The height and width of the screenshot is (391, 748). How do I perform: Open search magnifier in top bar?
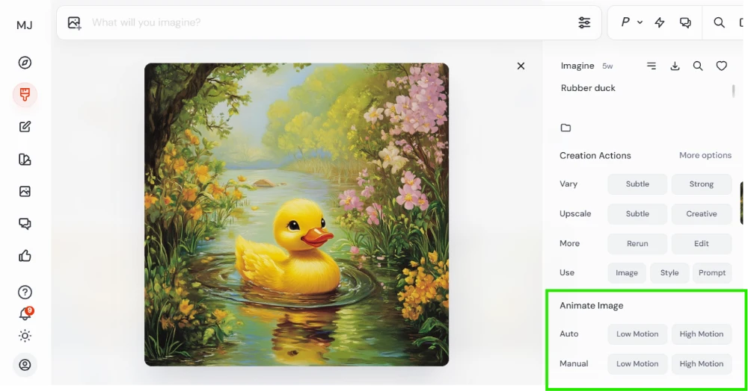click(x=719, y=22)
